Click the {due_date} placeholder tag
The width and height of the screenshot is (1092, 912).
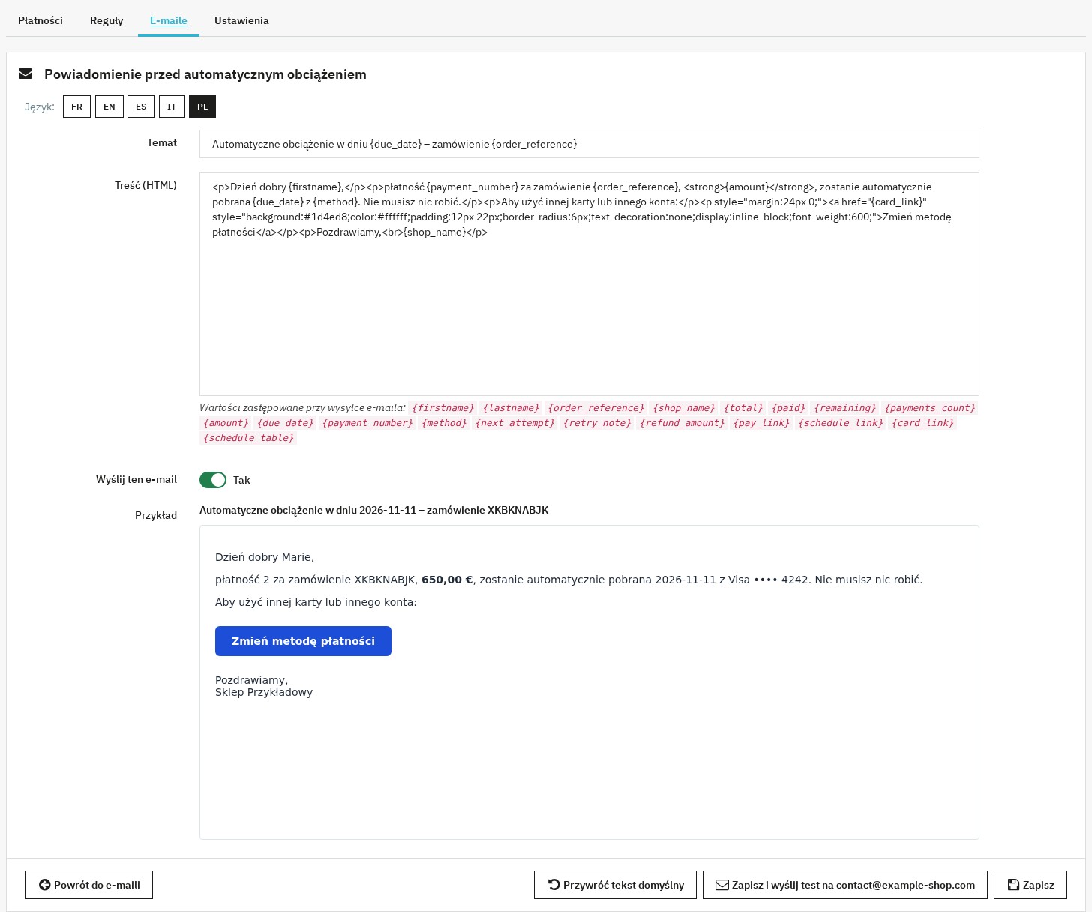click(x=285, y=423)
